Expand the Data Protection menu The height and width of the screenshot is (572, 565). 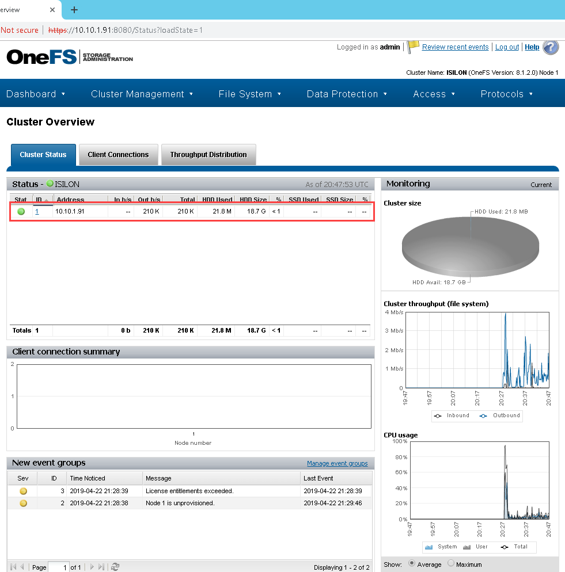(347, 94)
